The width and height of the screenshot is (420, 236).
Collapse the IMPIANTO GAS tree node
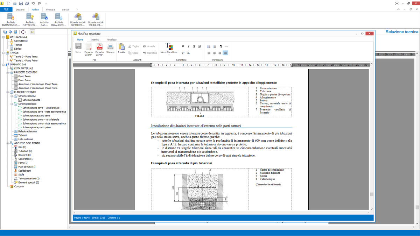[x=3, y=65]
